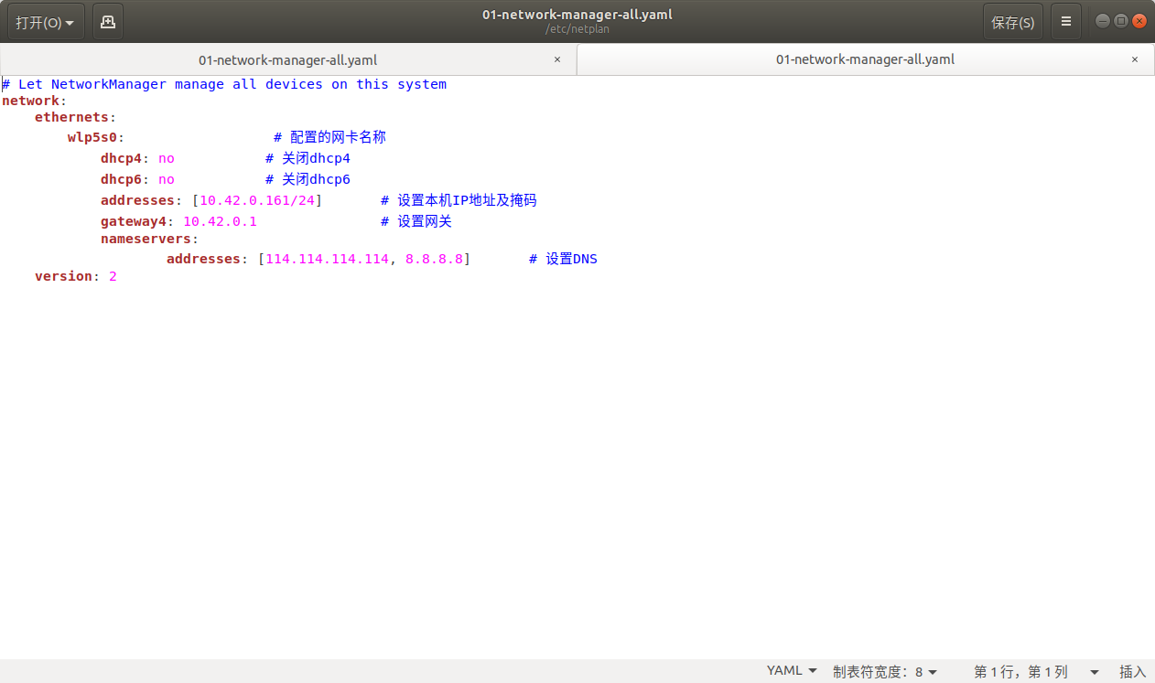Close the first document tab

point(557,59)
